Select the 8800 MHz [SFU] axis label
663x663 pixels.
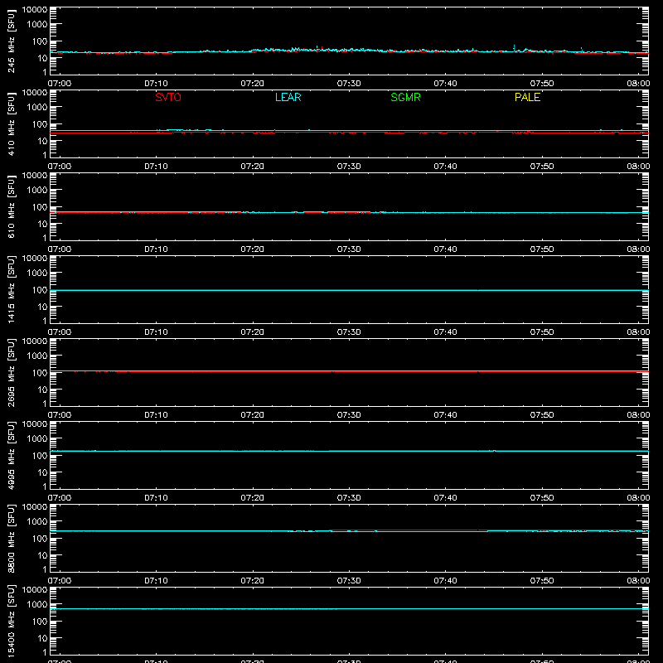(x=12, y=538)
